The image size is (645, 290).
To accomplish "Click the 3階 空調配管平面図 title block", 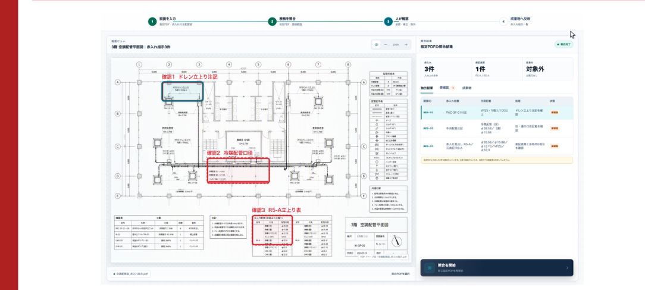I will pyautogui.click(x=376, y=236).
